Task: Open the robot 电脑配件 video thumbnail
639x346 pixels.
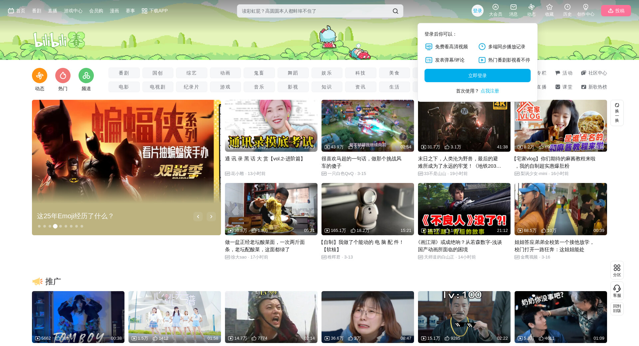Action: coord(368,209)
